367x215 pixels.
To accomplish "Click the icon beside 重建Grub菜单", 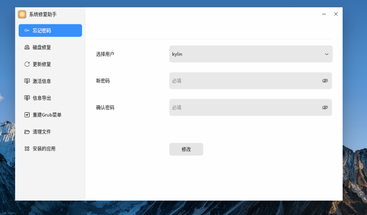I will click(27, 115).
